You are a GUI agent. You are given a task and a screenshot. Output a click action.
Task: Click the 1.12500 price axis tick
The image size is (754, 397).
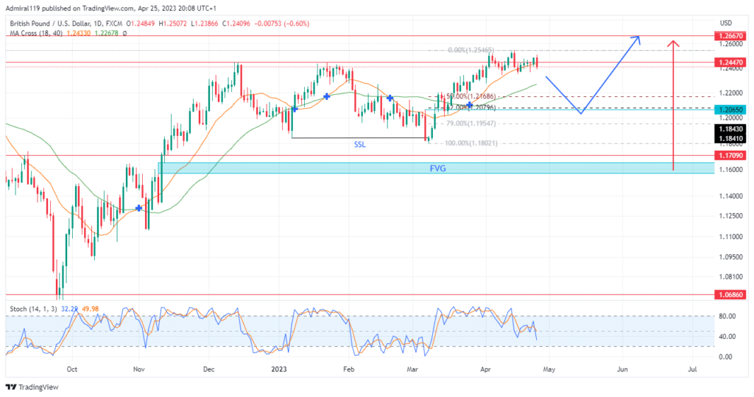[x=731, y=216]
